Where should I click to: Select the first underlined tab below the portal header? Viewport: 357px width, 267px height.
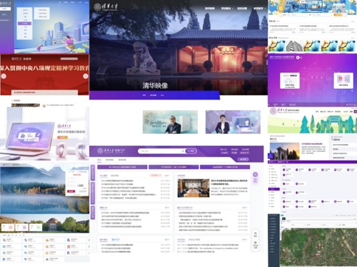click(99, 160)
